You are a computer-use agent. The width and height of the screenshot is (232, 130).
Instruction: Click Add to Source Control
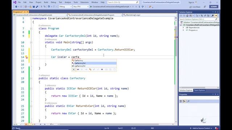[x=201, y=128]
